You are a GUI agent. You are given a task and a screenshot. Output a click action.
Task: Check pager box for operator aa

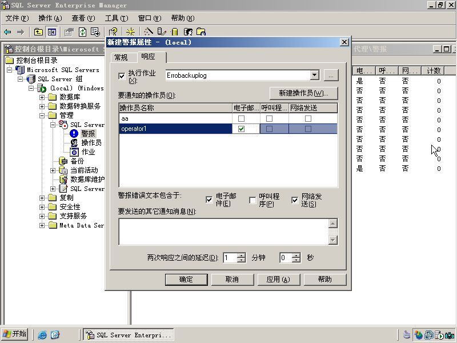pyautogui.click(x=269, y=119)
